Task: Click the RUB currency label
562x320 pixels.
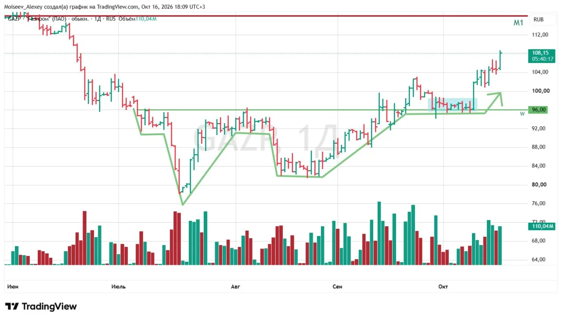Action: [538, 20]
